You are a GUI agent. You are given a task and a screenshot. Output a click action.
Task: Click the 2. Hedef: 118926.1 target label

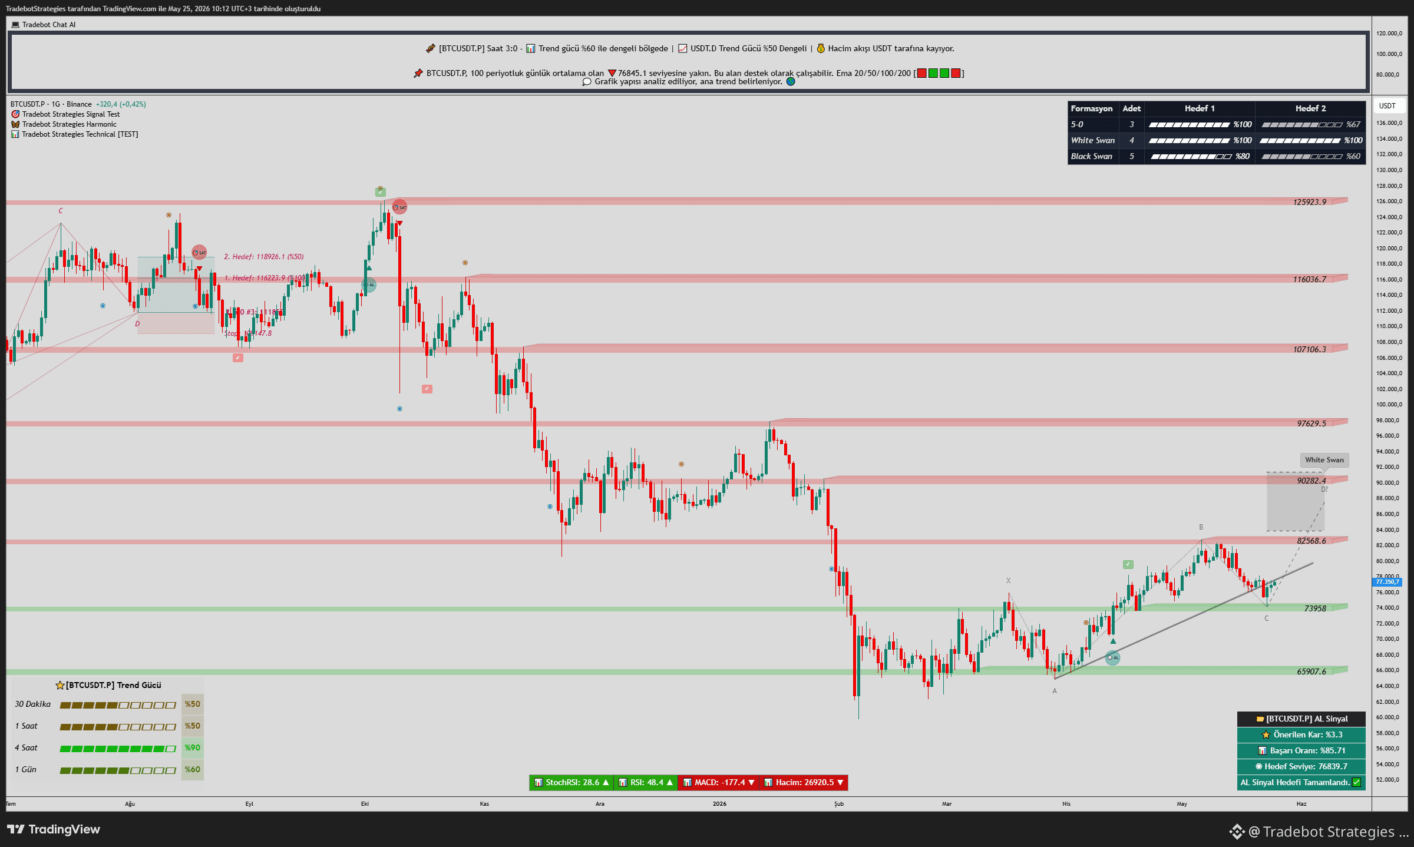click(264, 257)
